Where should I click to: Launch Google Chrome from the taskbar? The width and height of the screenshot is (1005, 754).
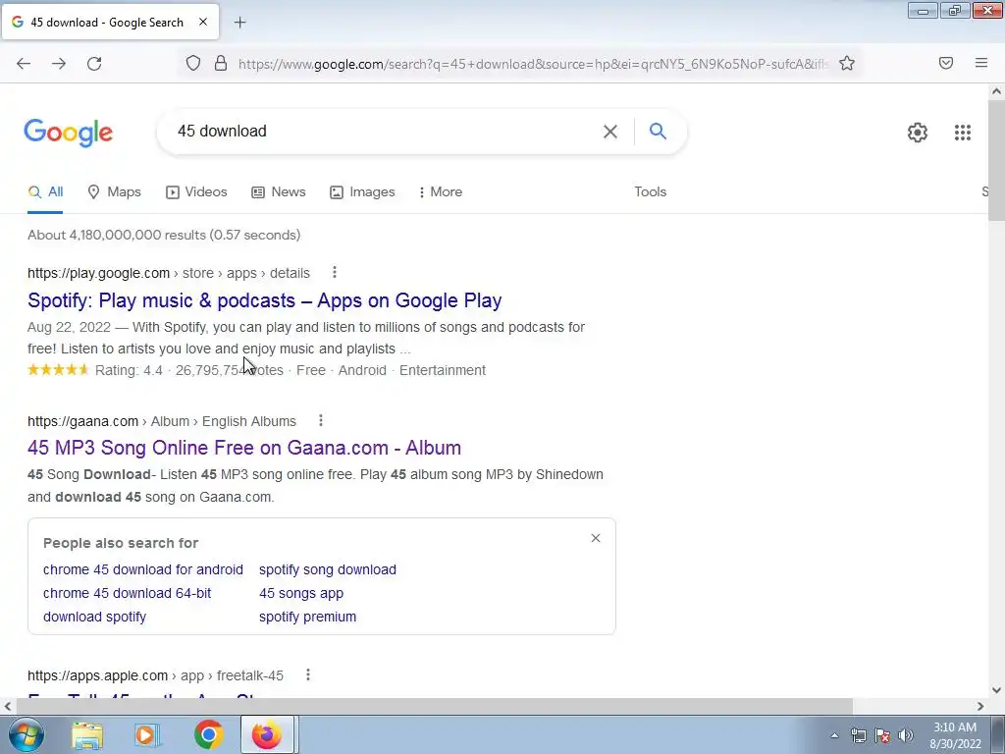pos(208,734)
